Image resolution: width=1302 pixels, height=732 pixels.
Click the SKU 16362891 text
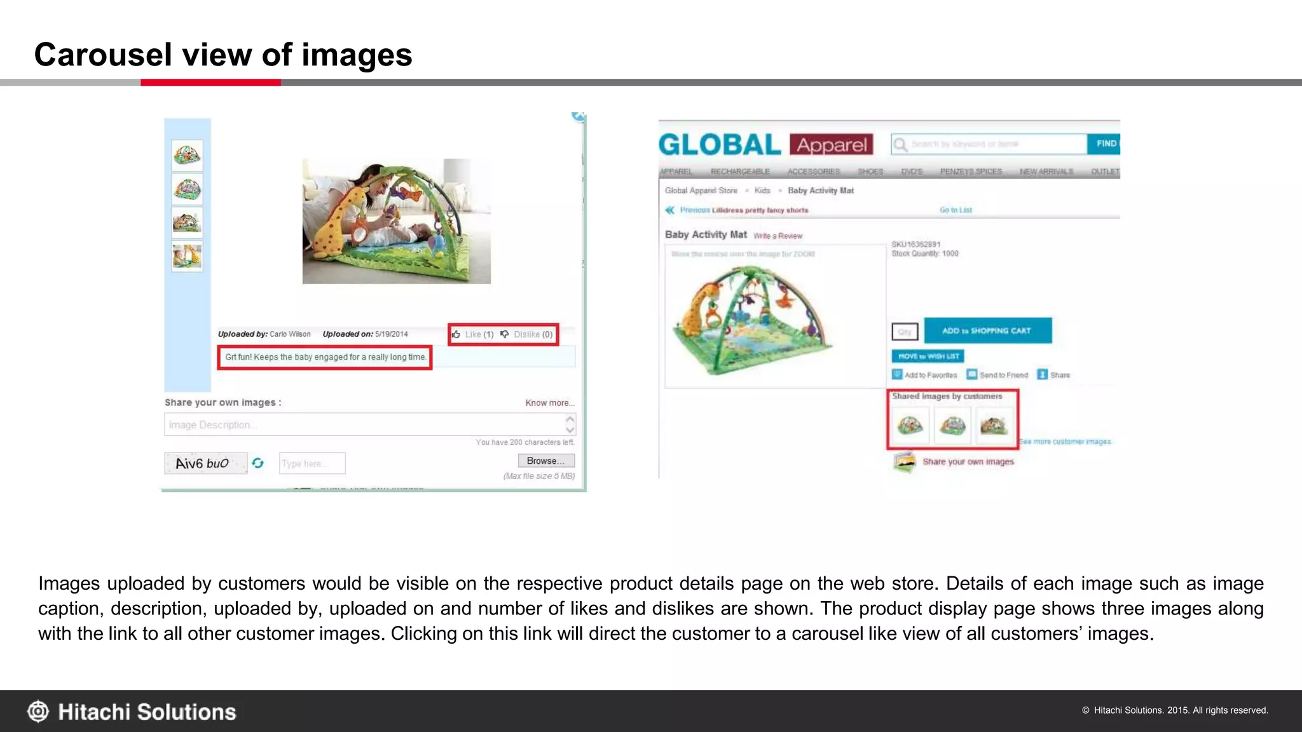point(916,244)
